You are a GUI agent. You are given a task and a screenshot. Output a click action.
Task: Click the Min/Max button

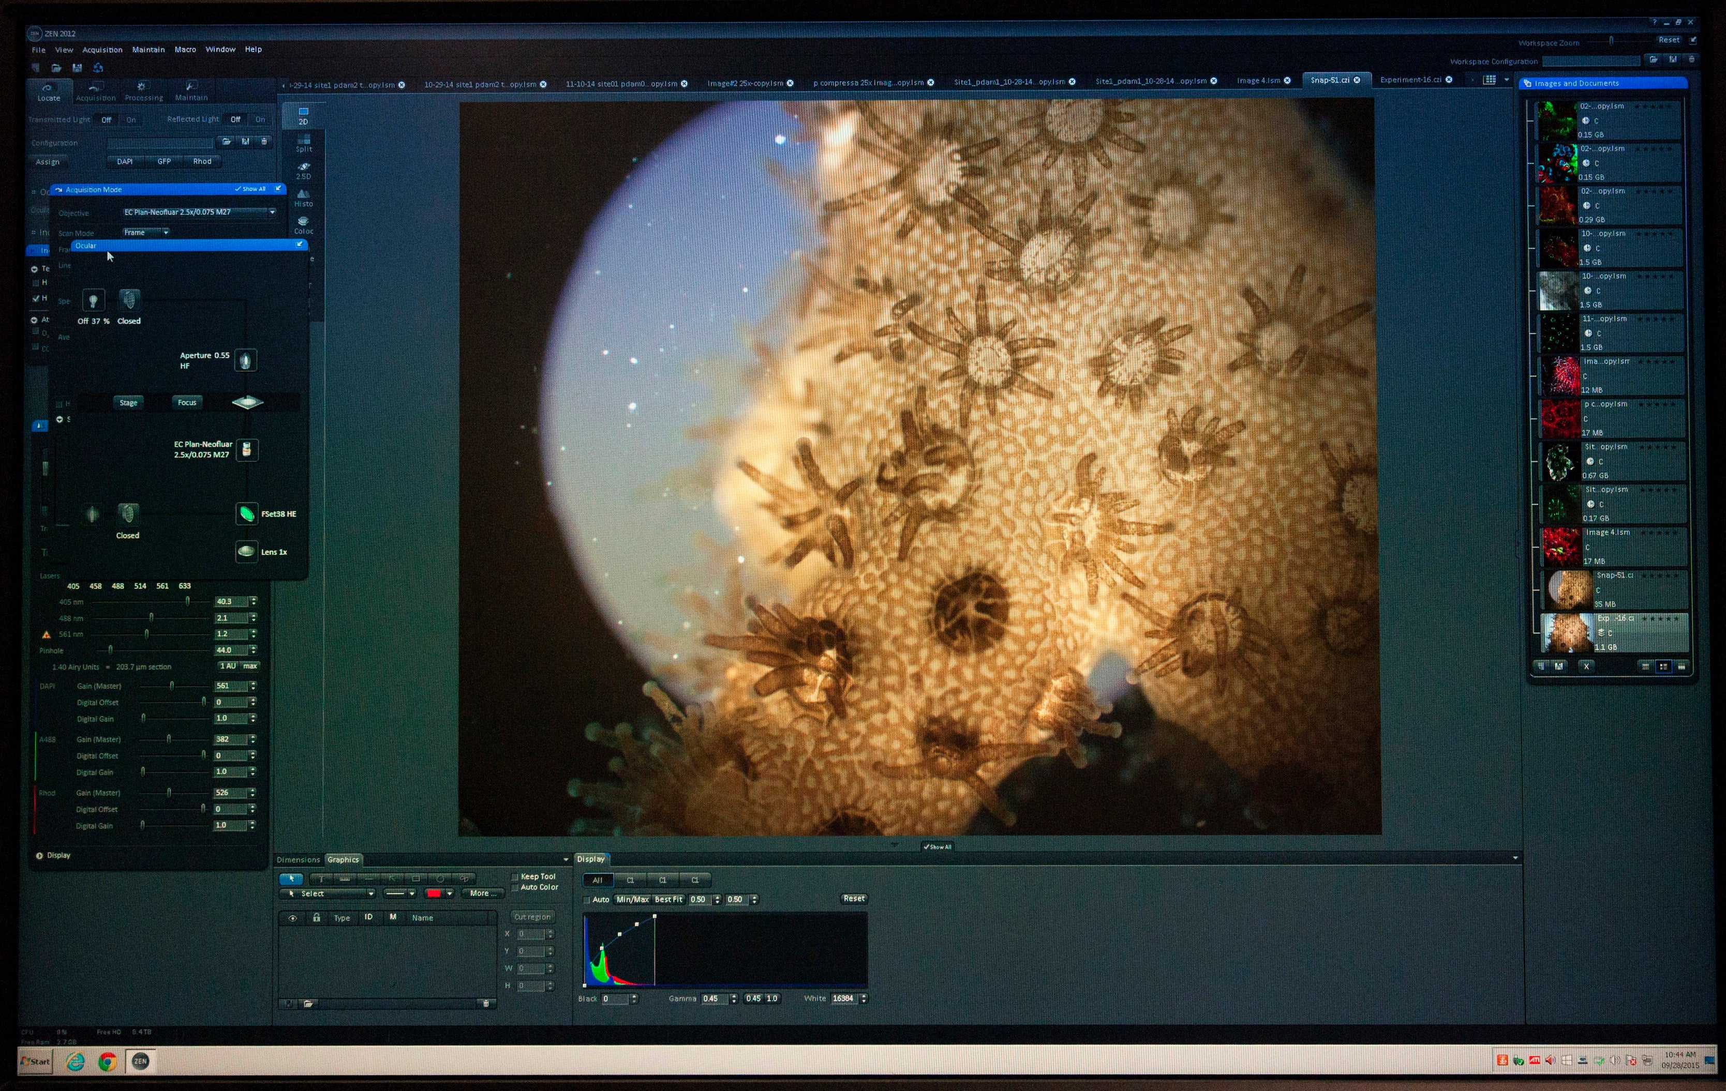click(x=632, y=900)
